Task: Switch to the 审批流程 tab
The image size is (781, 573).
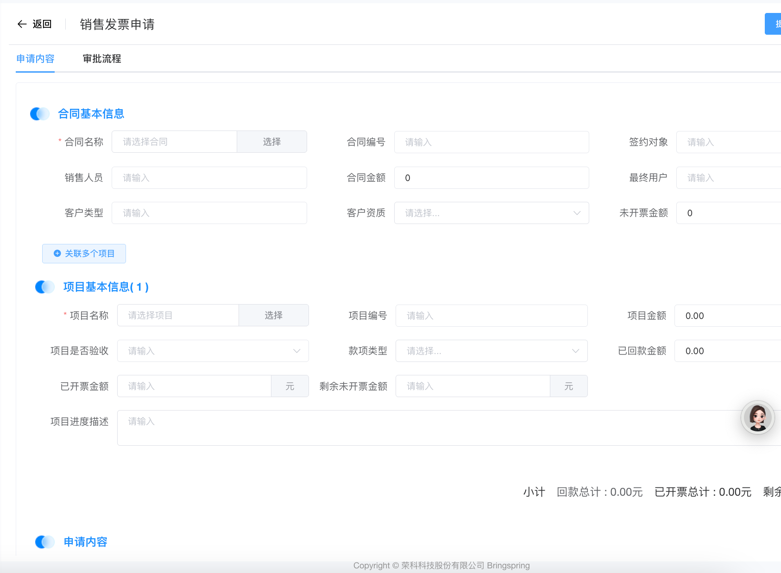Action: tap(102, 59)
